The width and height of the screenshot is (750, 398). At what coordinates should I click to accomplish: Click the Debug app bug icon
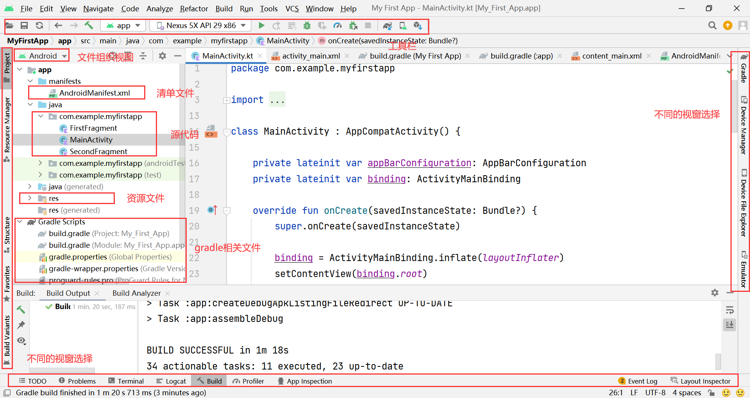[x=307, y=26]
